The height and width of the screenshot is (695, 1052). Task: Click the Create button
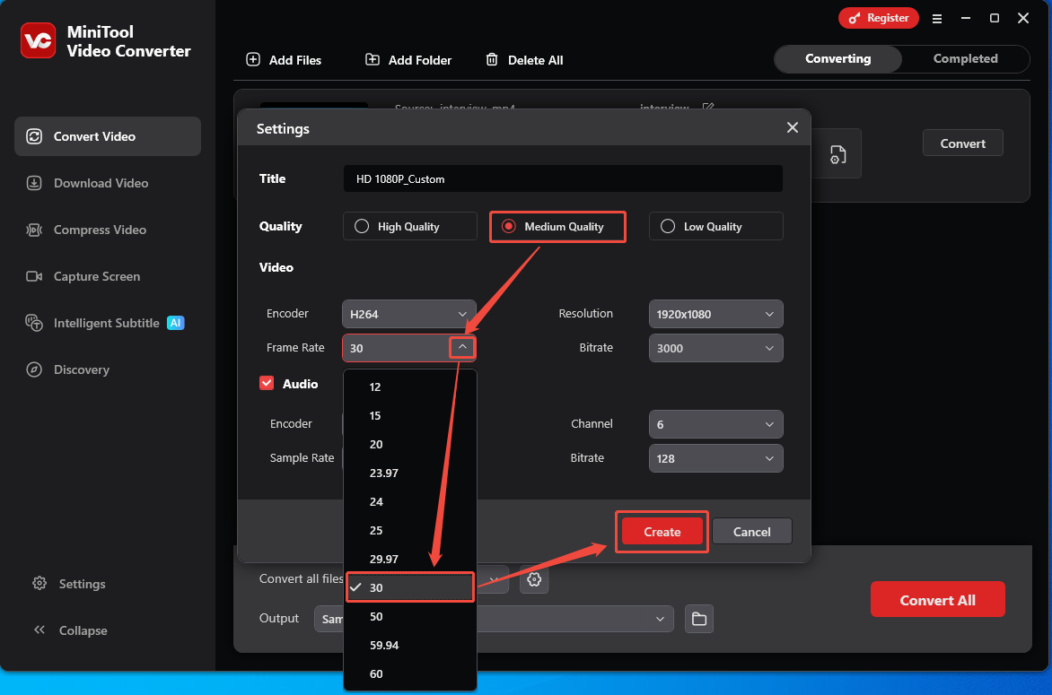[x=662, y=531]
